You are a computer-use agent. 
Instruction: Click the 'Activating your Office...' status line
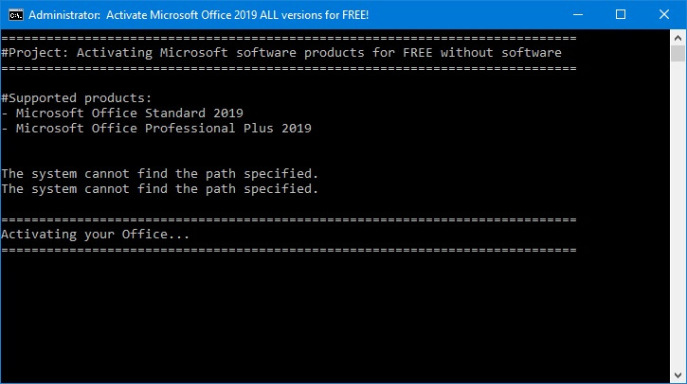[x=96, y=234]
